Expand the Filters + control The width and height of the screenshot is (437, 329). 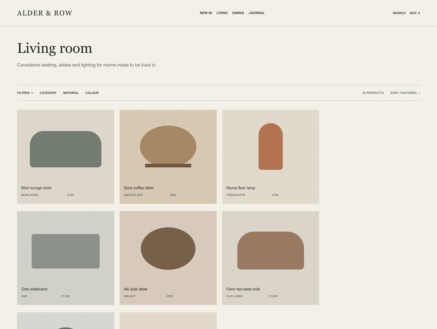pos(25,93)
